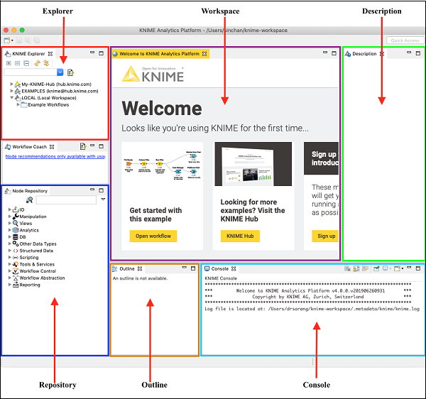Expand the My-KNIME-Hub tree node
Image resolution: width=426 pixels, height=399 pixels.
pyautogui.click(x=12, y=84)
